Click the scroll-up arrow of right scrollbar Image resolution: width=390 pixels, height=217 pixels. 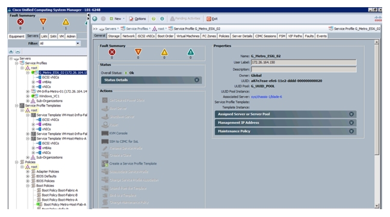tap(377, 42)
